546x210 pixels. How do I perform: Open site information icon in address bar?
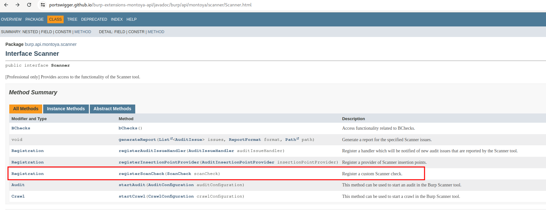pos(43,5)
